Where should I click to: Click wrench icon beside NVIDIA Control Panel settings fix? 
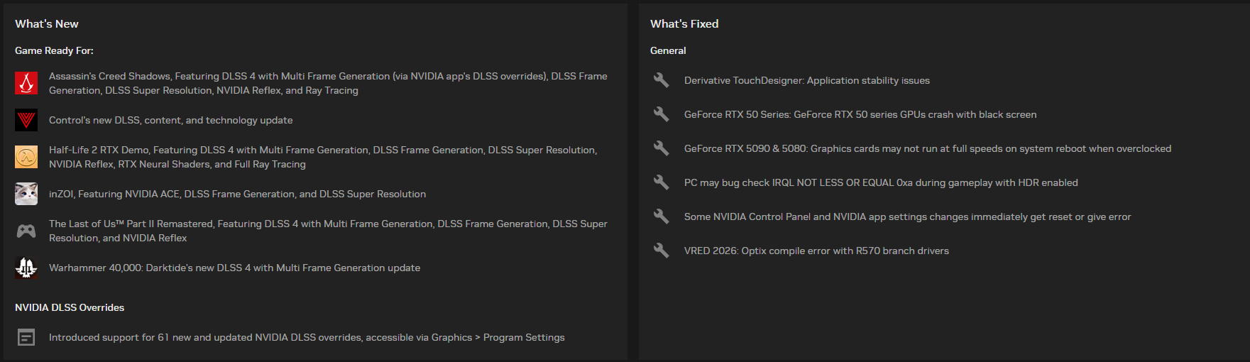(x=661, y=216)
